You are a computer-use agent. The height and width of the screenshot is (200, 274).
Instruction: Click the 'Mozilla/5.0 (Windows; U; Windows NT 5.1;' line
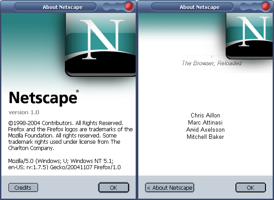pos(60,161)
